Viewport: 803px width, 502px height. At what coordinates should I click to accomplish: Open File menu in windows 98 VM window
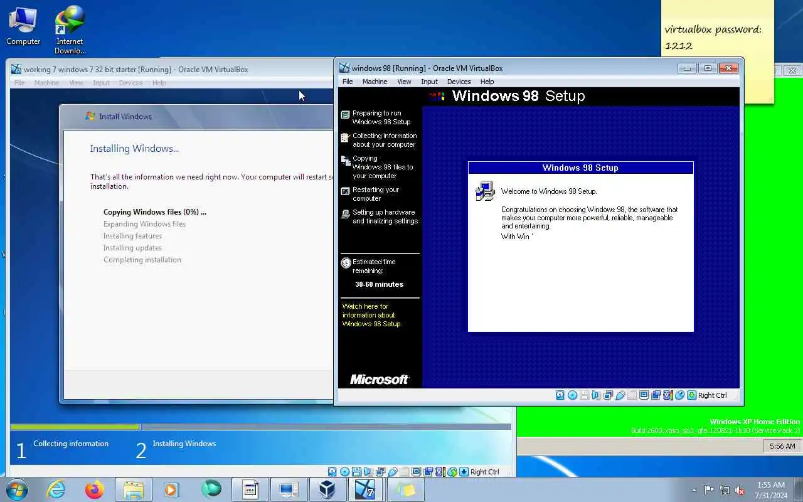348,82
